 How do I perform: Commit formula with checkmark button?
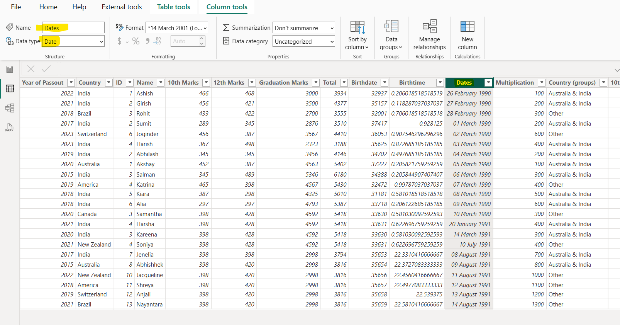(x=46, y=69)
